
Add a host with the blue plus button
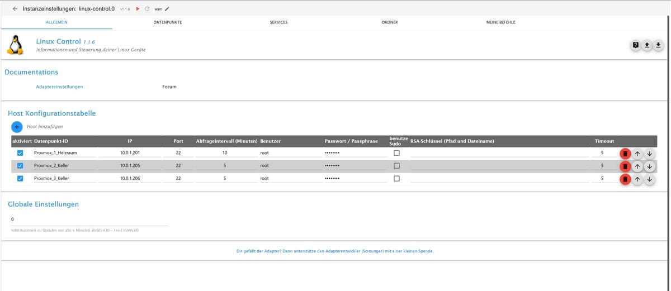16,127
